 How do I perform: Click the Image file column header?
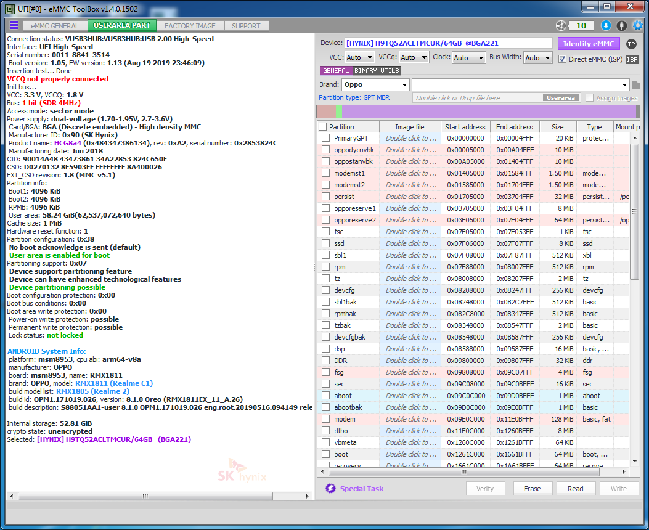click(x=410, y=126)
